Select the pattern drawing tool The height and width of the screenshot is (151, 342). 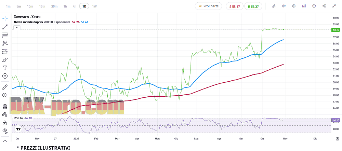point(5,43)
